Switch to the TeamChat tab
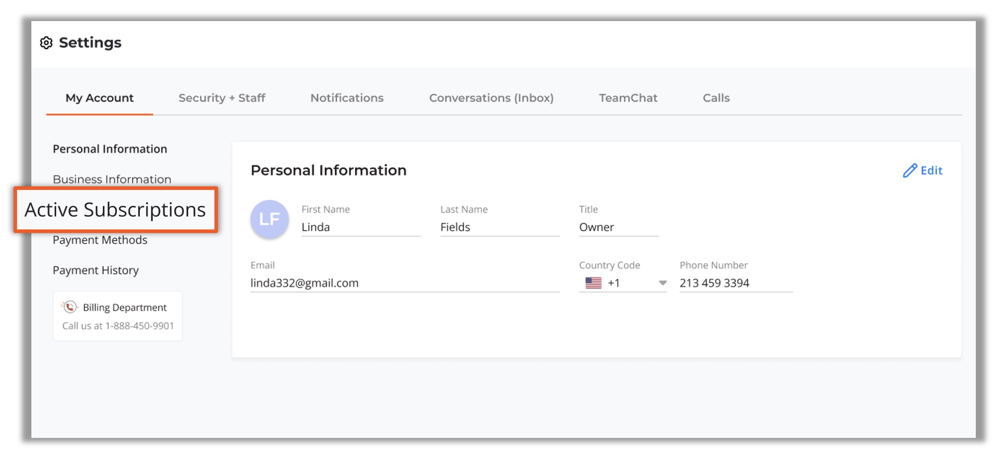Image resolution: width=1001 pixels, height=459 pixels. point(628,98)
